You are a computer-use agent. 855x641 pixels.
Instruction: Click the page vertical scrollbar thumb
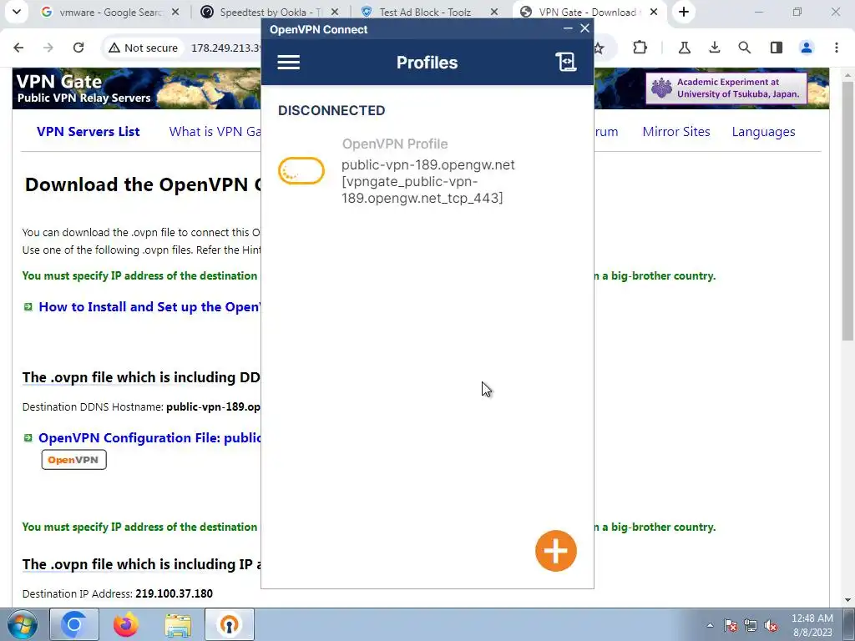[847, 211]
